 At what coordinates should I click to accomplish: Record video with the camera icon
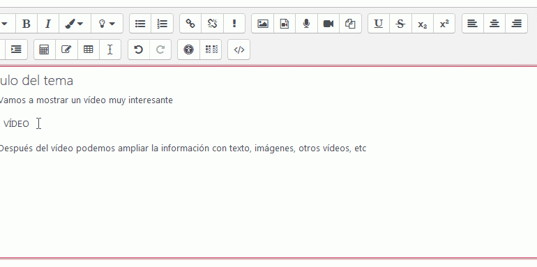pyautogui.click(x=328, y=24)
